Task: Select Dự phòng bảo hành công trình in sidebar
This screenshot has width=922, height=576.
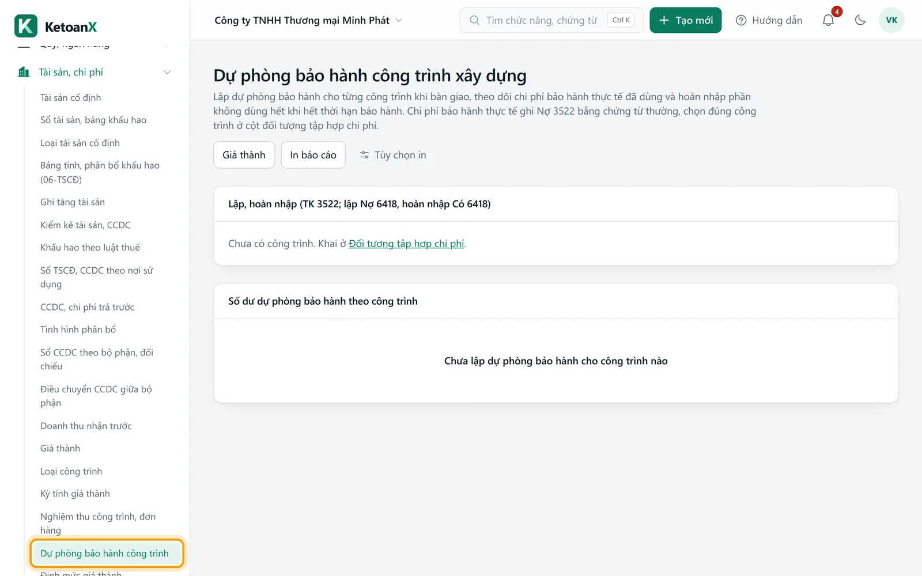Action: click(x=107, y=554)
